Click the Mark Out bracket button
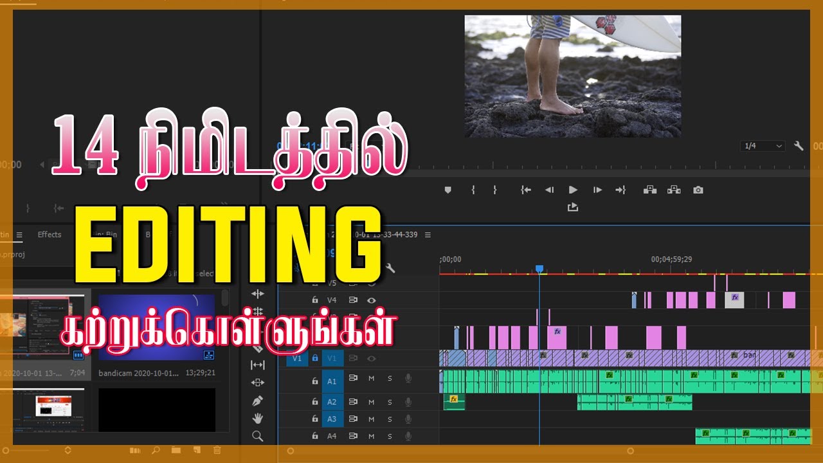 pyautogui.click(x=494, y=190)
